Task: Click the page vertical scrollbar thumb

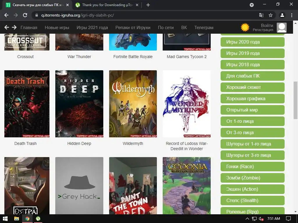Action: click(295, 100)
